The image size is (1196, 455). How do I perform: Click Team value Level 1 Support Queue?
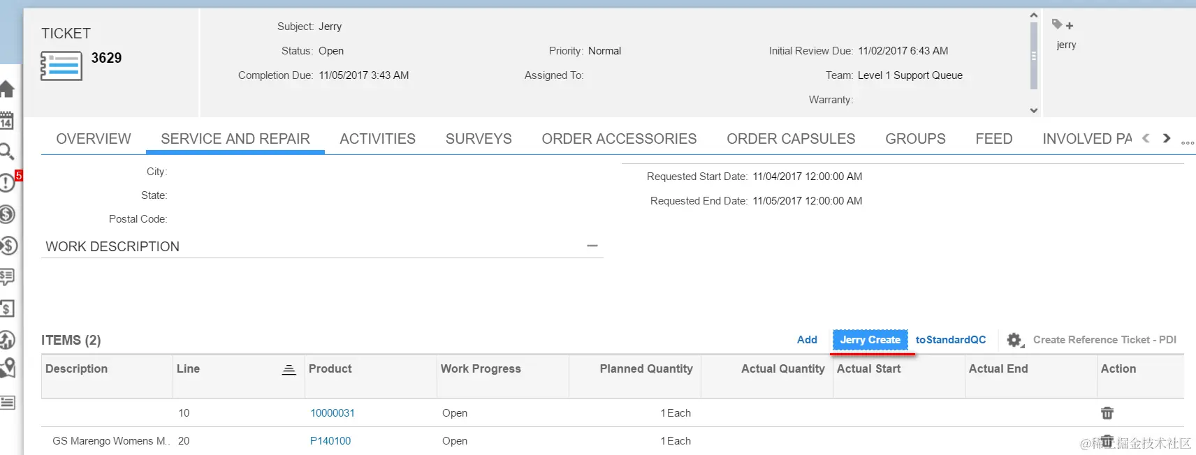coord(910,75)
